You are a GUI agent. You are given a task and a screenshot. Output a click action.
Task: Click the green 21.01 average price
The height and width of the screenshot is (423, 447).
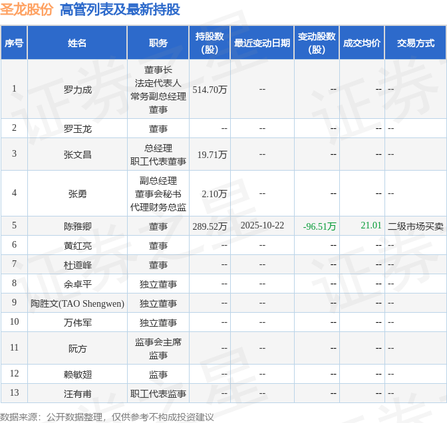371,226
